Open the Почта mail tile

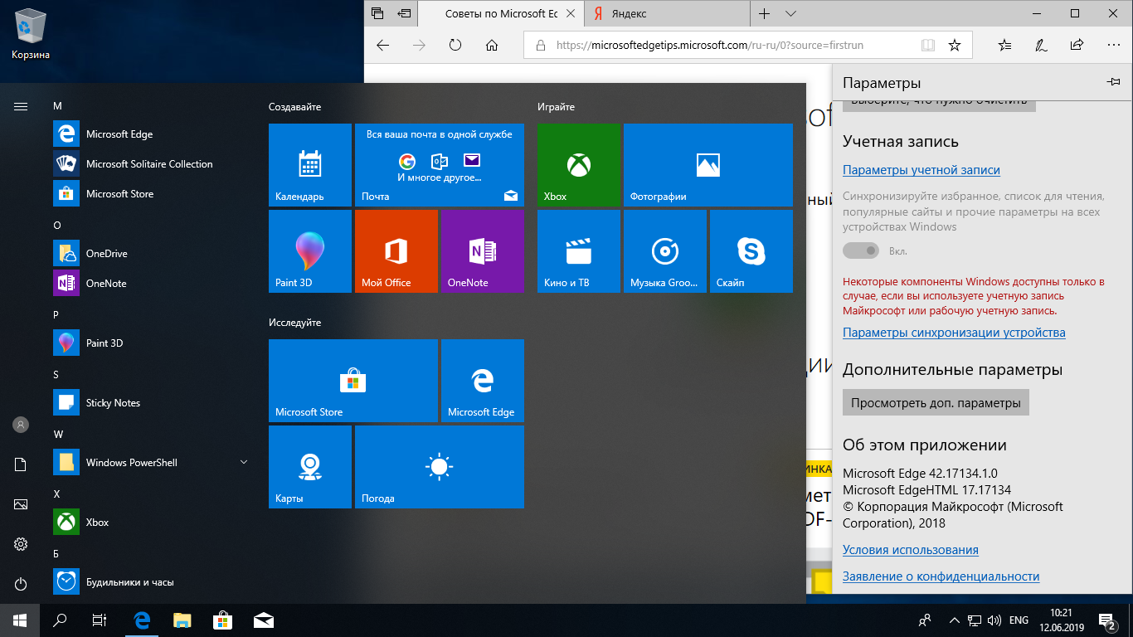(440, 165)
